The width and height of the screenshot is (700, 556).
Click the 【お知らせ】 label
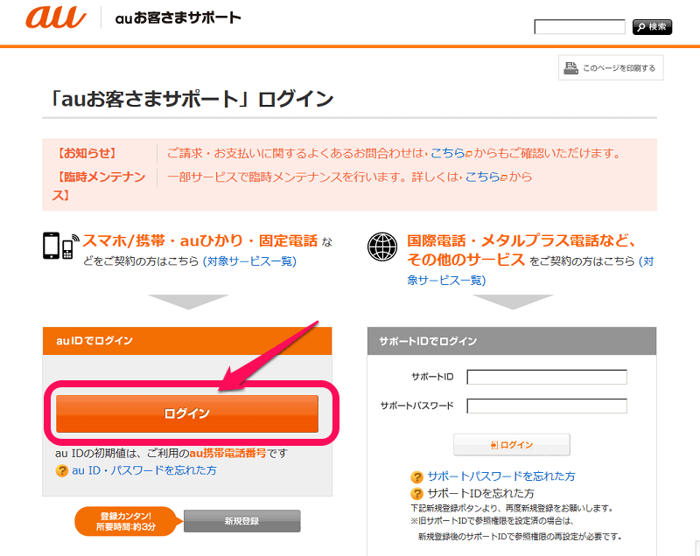point(87,153)
